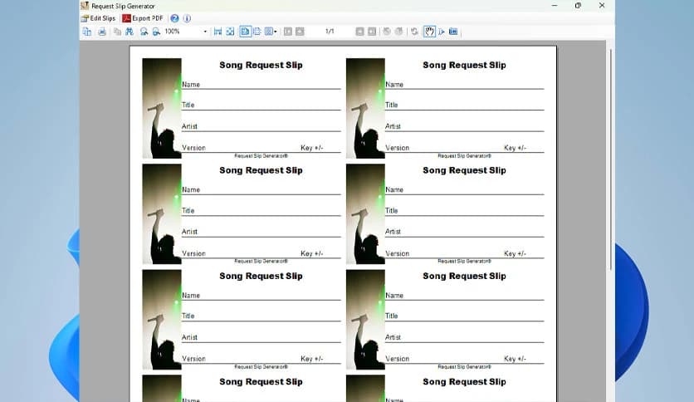
Task: Open the help question mark icon
Action: coord(175,18)
